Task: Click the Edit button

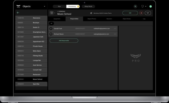Action: pyautogui.click(x=130, y=13)
